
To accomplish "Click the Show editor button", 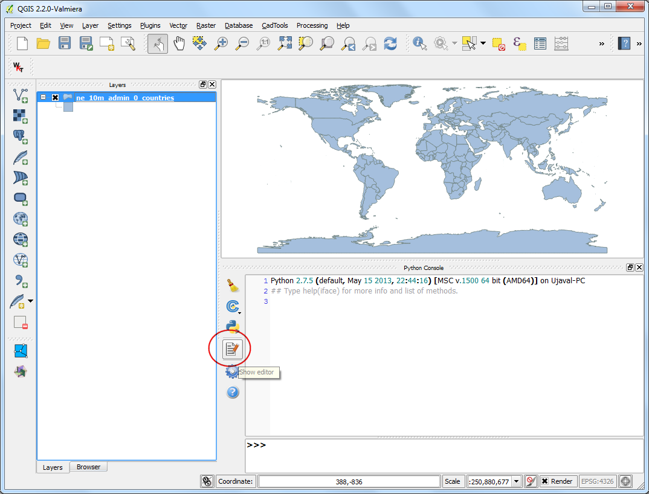I will 232,349.
